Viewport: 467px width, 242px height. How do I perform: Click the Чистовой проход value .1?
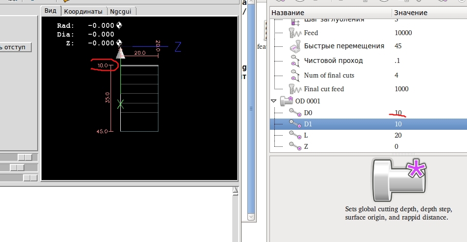click(x=397, y=60)
